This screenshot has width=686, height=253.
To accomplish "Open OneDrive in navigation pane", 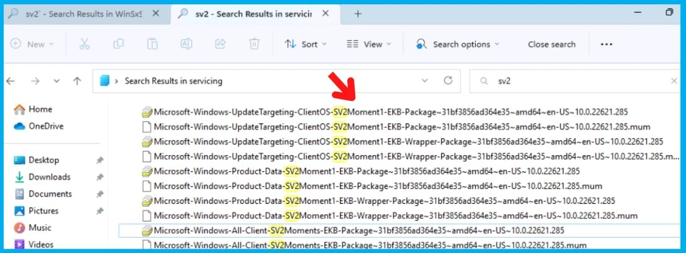I will coord(38,126).
